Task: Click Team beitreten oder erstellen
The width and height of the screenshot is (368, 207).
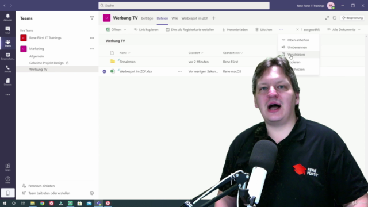Action: (x=46, y=193)
